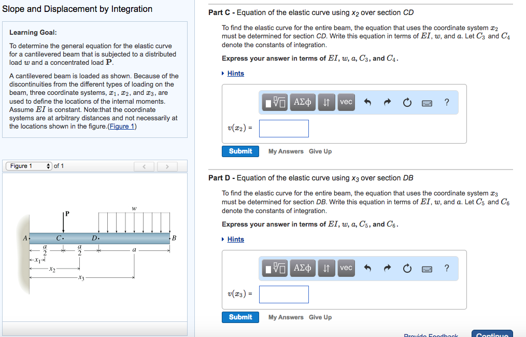
Task: Click the up-down arrows icon in Part D toolbar
Action: 327,268
